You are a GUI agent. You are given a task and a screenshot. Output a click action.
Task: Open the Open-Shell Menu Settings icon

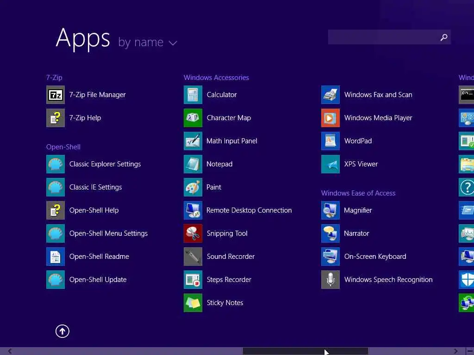click(56, 233)
